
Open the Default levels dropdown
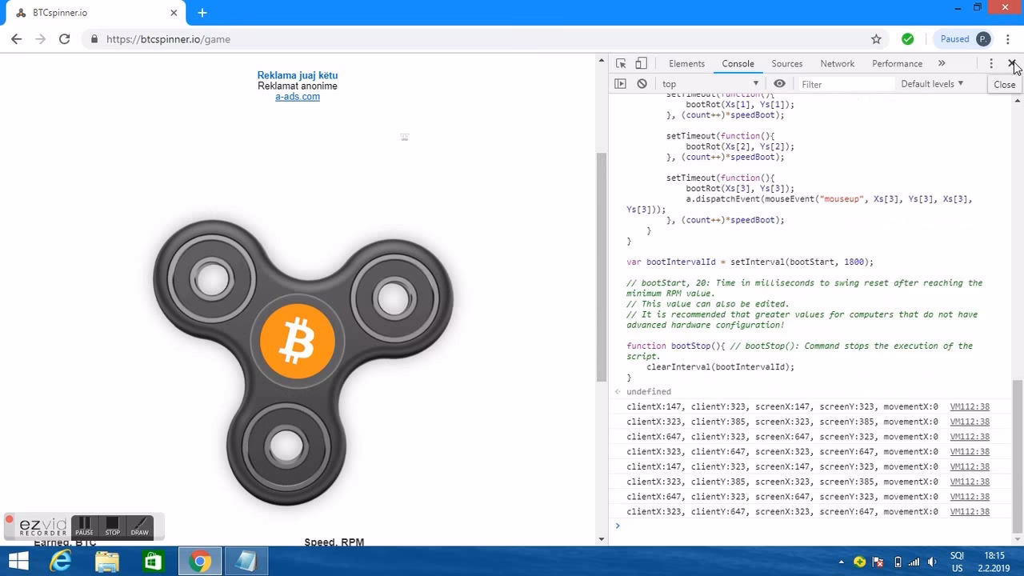pyautogui.click(x=931, y=83)
